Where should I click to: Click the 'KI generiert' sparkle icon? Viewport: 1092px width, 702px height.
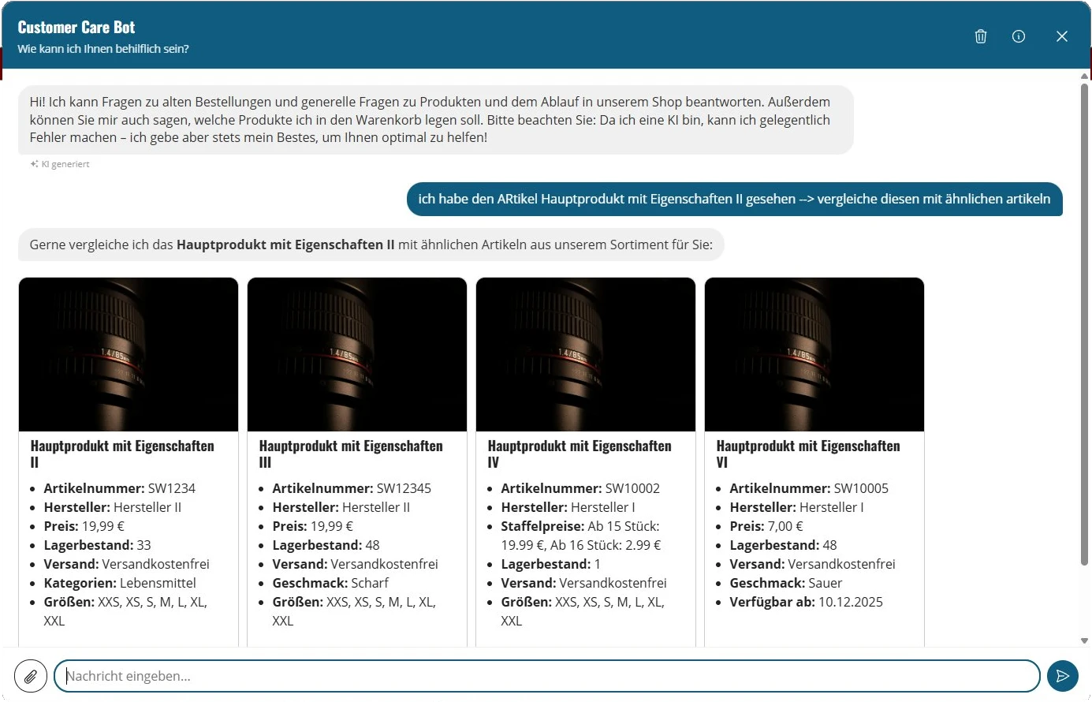coord(32,163)
